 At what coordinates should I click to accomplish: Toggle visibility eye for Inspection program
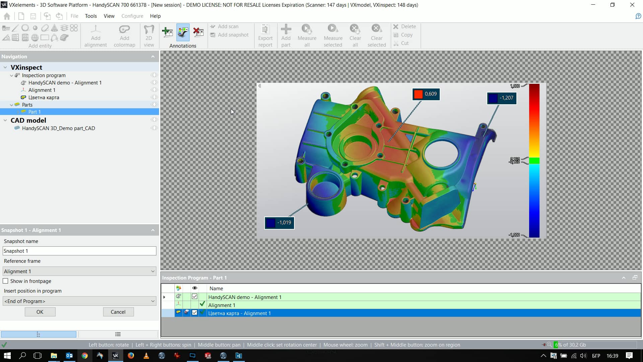tap(154, 75)
